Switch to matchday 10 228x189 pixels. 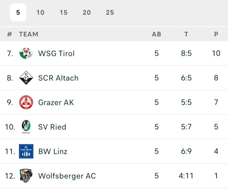point(41,13)
